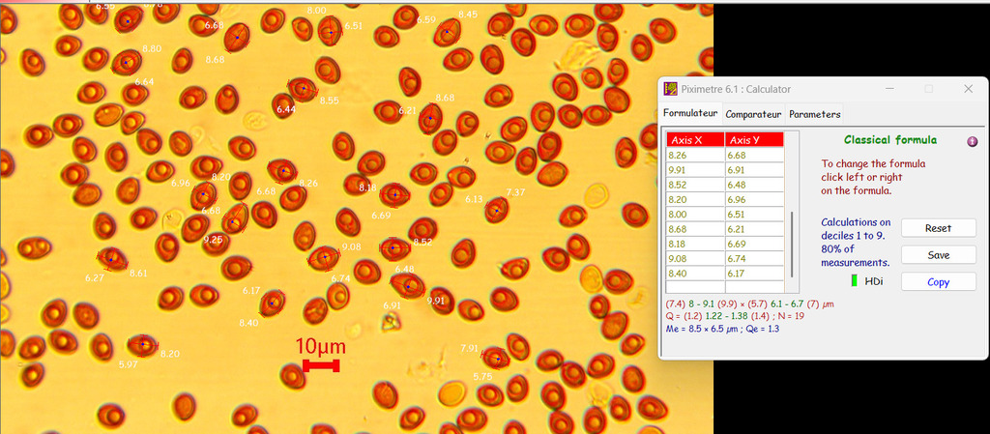Viewport: 990px width, 434px height.
Task: Click the Piximetre app icon in the title bar
Action: (671, 89)
